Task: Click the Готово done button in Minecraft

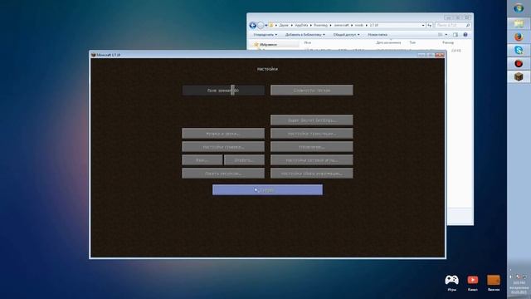Action: (x=267, y=190)
